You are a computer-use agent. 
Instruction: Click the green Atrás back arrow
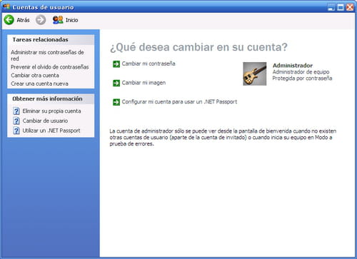(9, 20)
